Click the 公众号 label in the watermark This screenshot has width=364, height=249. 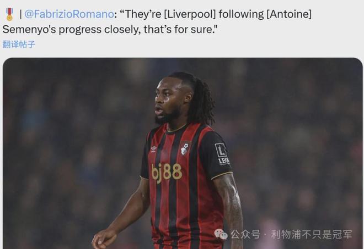245,234
